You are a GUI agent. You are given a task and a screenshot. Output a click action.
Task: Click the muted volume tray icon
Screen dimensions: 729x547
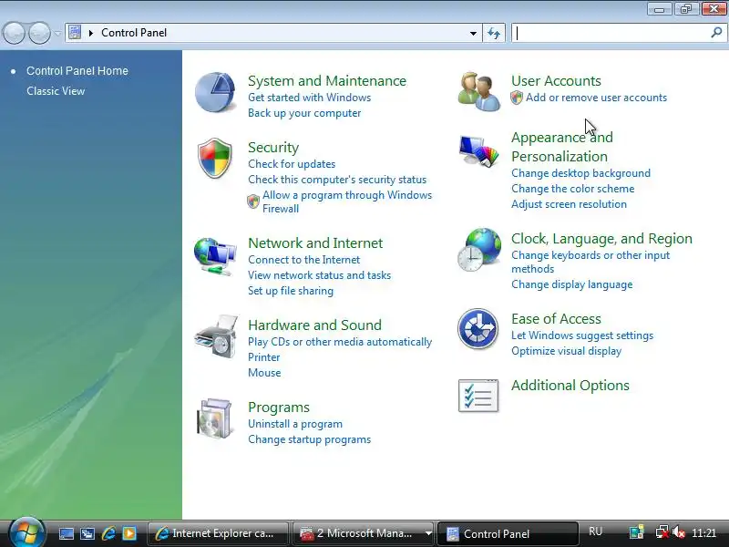679,532
